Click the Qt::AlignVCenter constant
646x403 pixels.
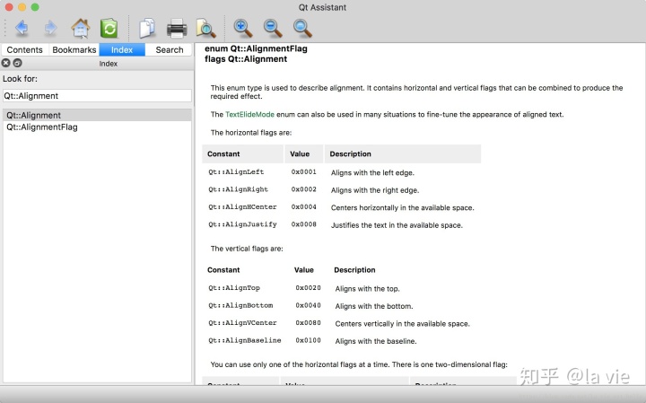242,322
